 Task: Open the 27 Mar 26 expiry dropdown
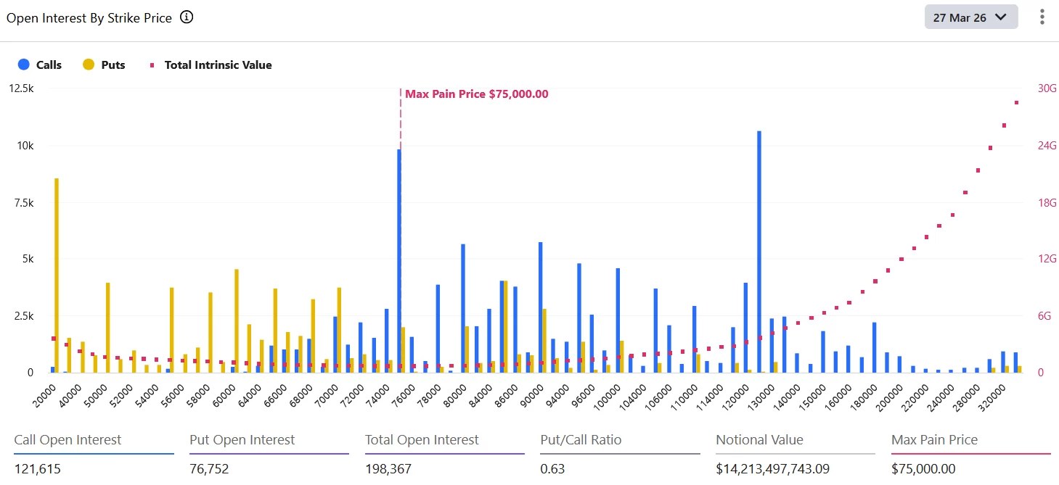(970, 17)
